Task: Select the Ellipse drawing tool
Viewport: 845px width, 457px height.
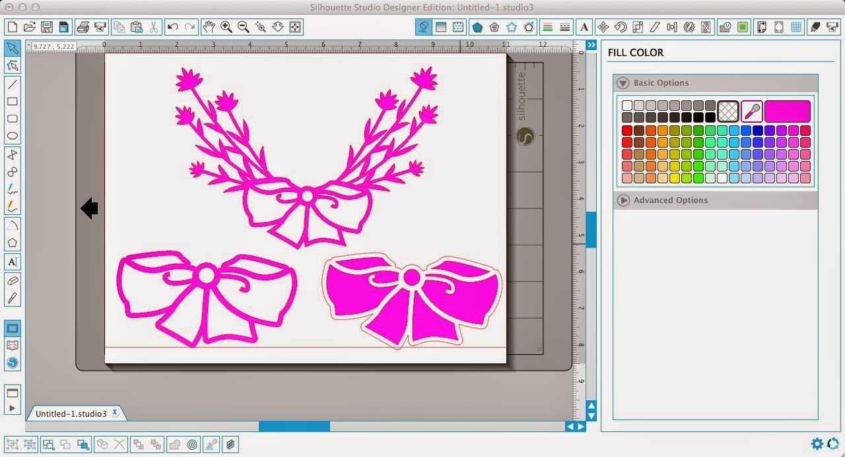Action: coord(12,136)
